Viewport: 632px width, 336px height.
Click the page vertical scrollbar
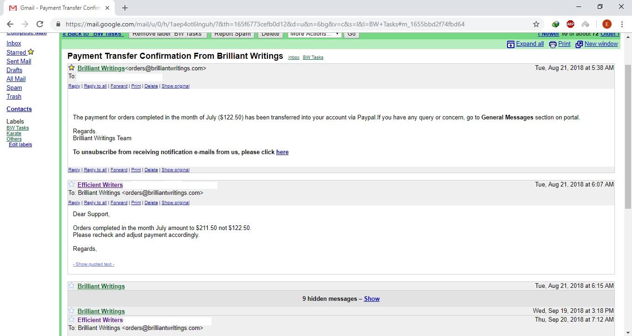(628, 137)
